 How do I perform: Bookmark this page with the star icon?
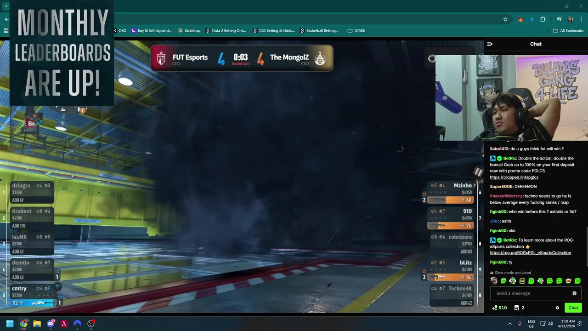[505, 19]
